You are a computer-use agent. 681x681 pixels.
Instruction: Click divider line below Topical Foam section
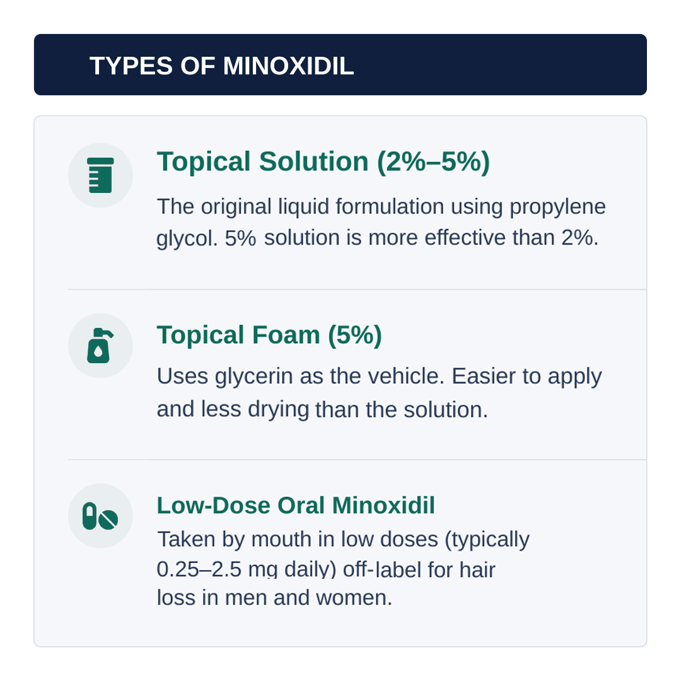[357, 460]
